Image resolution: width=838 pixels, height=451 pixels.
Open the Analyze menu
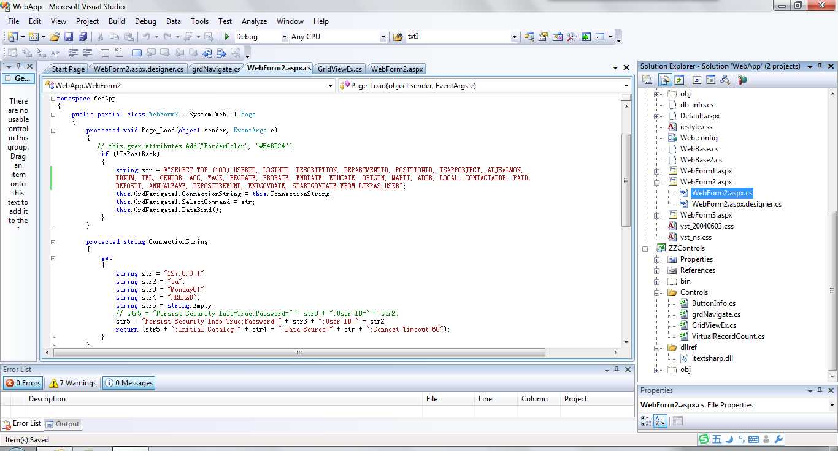(x=254, y=21)
